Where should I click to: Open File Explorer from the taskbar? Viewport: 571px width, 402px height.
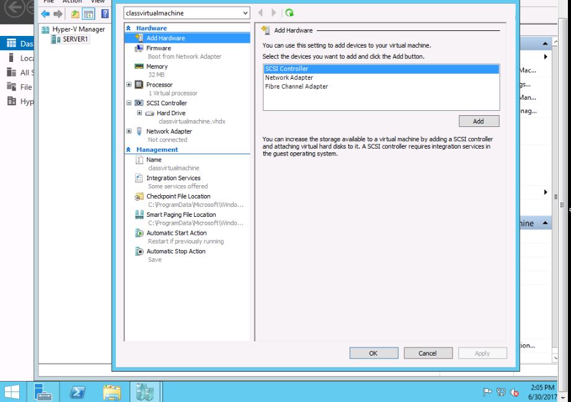112,392
